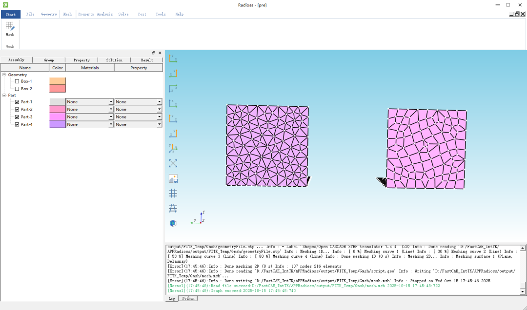Viewport: 527px width, 310px height.
Task: Set view with Y up, Z right
Action: (173, 118)
